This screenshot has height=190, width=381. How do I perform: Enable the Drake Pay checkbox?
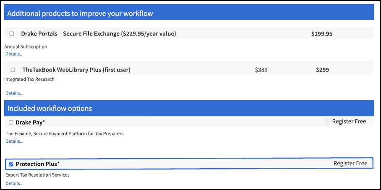(11, 122)
